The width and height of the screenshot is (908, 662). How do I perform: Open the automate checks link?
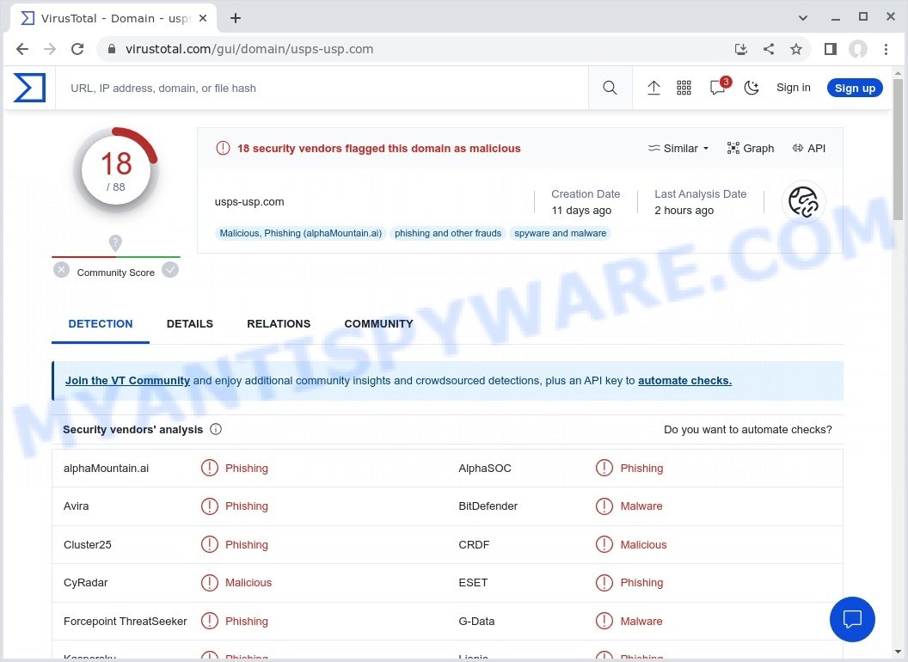click(x=685, y=381)
